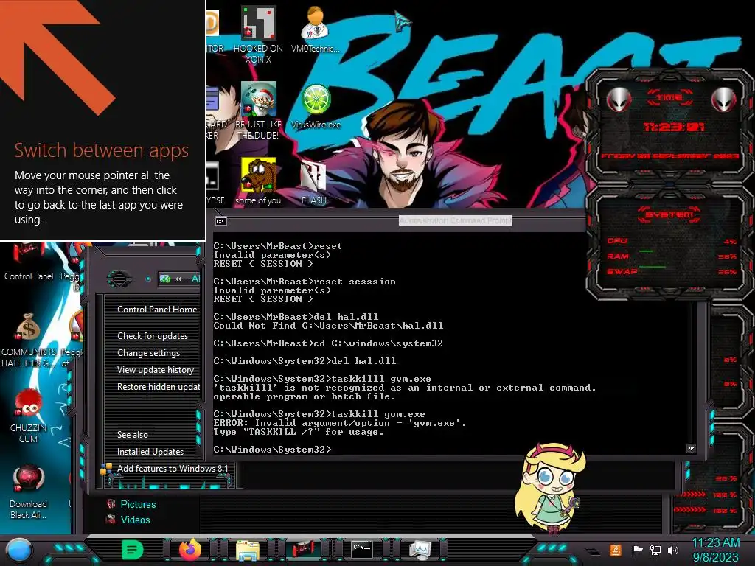This screenshot has height=566, width=755.
Task: Open the Control Panel desktop shortcut
Action: point(29,262)
